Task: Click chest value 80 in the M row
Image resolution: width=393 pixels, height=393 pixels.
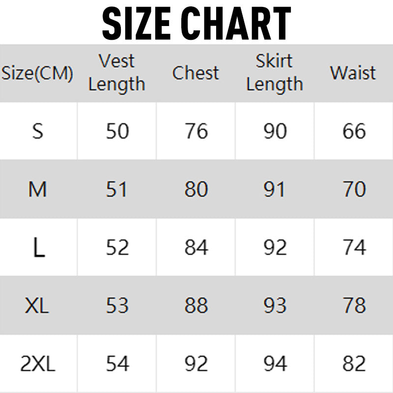Action: pyautogui.click(x=196, y=190)
